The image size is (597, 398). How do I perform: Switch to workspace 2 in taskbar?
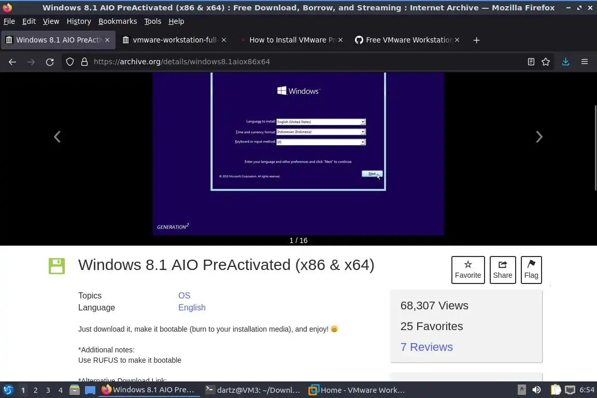click(x=35, y=390)
